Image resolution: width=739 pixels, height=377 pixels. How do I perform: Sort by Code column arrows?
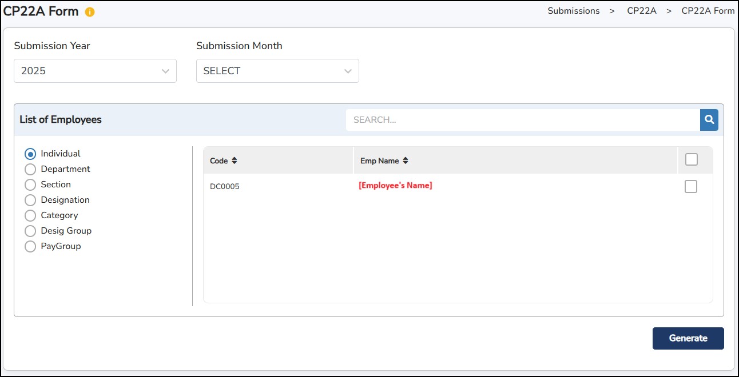point(234,161)
